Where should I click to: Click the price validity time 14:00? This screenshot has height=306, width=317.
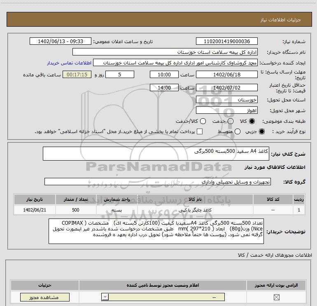tap(164, 87)
